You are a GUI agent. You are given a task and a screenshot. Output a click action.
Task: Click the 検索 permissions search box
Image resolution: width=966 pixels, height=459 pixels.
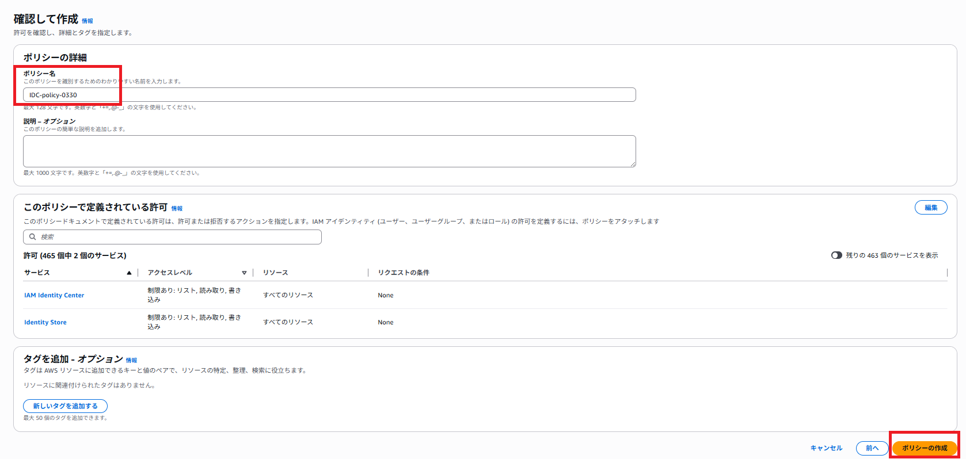pos(173,237)
